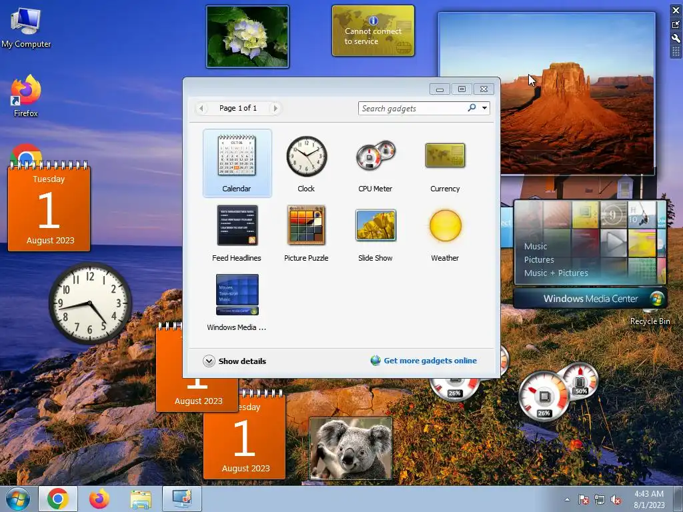
Task: Open Get more gadgets online link
Action: click(x=424, y=361)
